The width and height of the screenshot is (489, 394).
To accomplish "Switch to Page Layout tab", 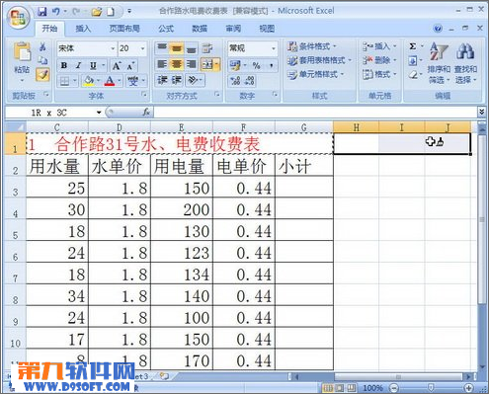I will coord(124,29).
